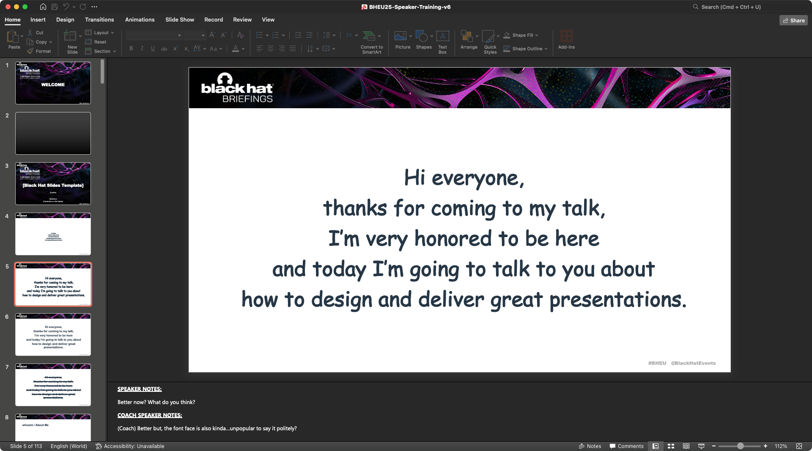The height and width of the screenshot is (451, 812).
Task: Click the Reset button
Action: (x=100, y=42)
